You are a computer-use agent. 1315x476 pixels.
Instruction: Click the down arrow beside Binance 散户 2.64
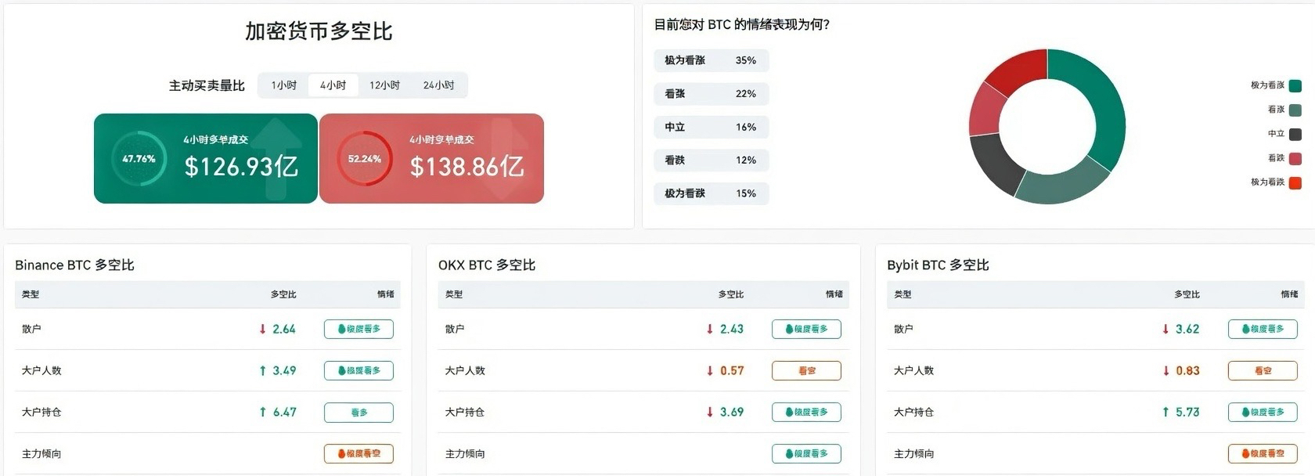click(263, 330)
